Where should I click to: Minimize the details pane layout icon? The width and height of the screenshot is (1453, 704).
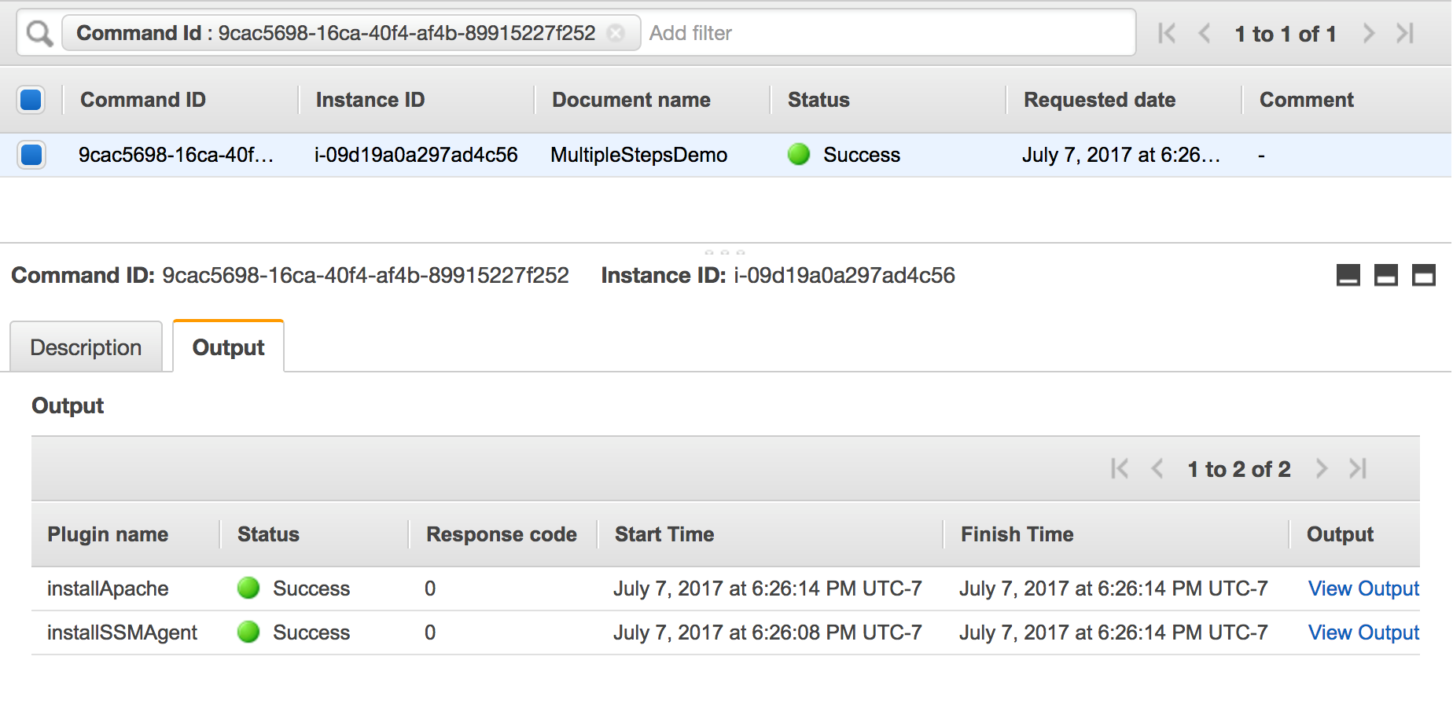click(1348, 275)
